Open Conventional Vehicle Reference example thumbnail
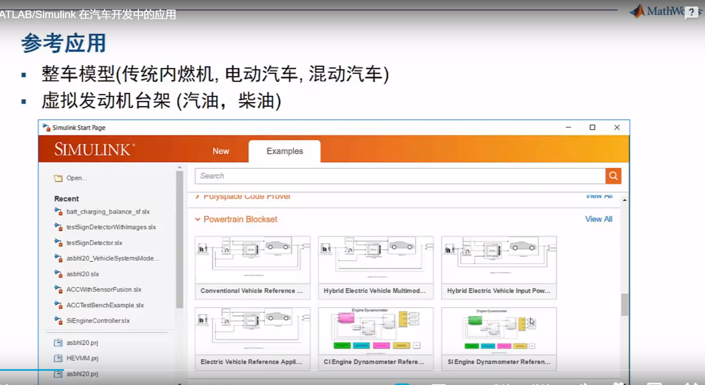The height and width of the screenshot is (385, 705). (x=253, y=260)
